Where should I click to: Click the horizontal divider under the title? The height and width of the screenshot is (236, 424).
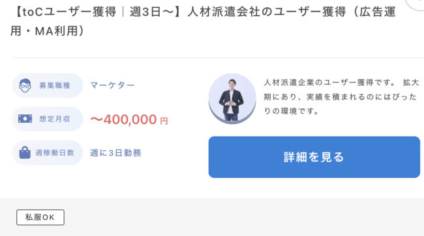coord(218,57)
